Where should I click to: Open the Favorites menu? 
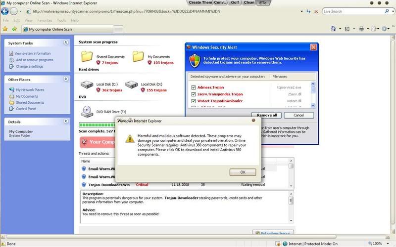coord(45,20)
